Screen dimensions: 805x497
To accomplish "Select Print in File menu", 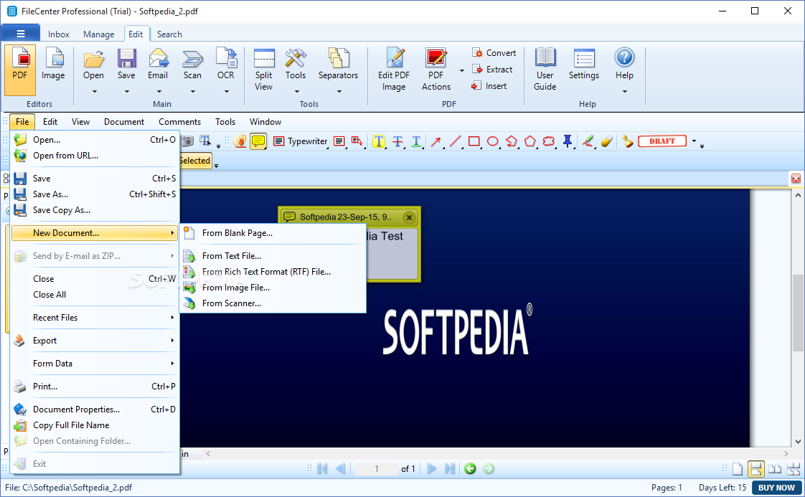I will point(95,387).
